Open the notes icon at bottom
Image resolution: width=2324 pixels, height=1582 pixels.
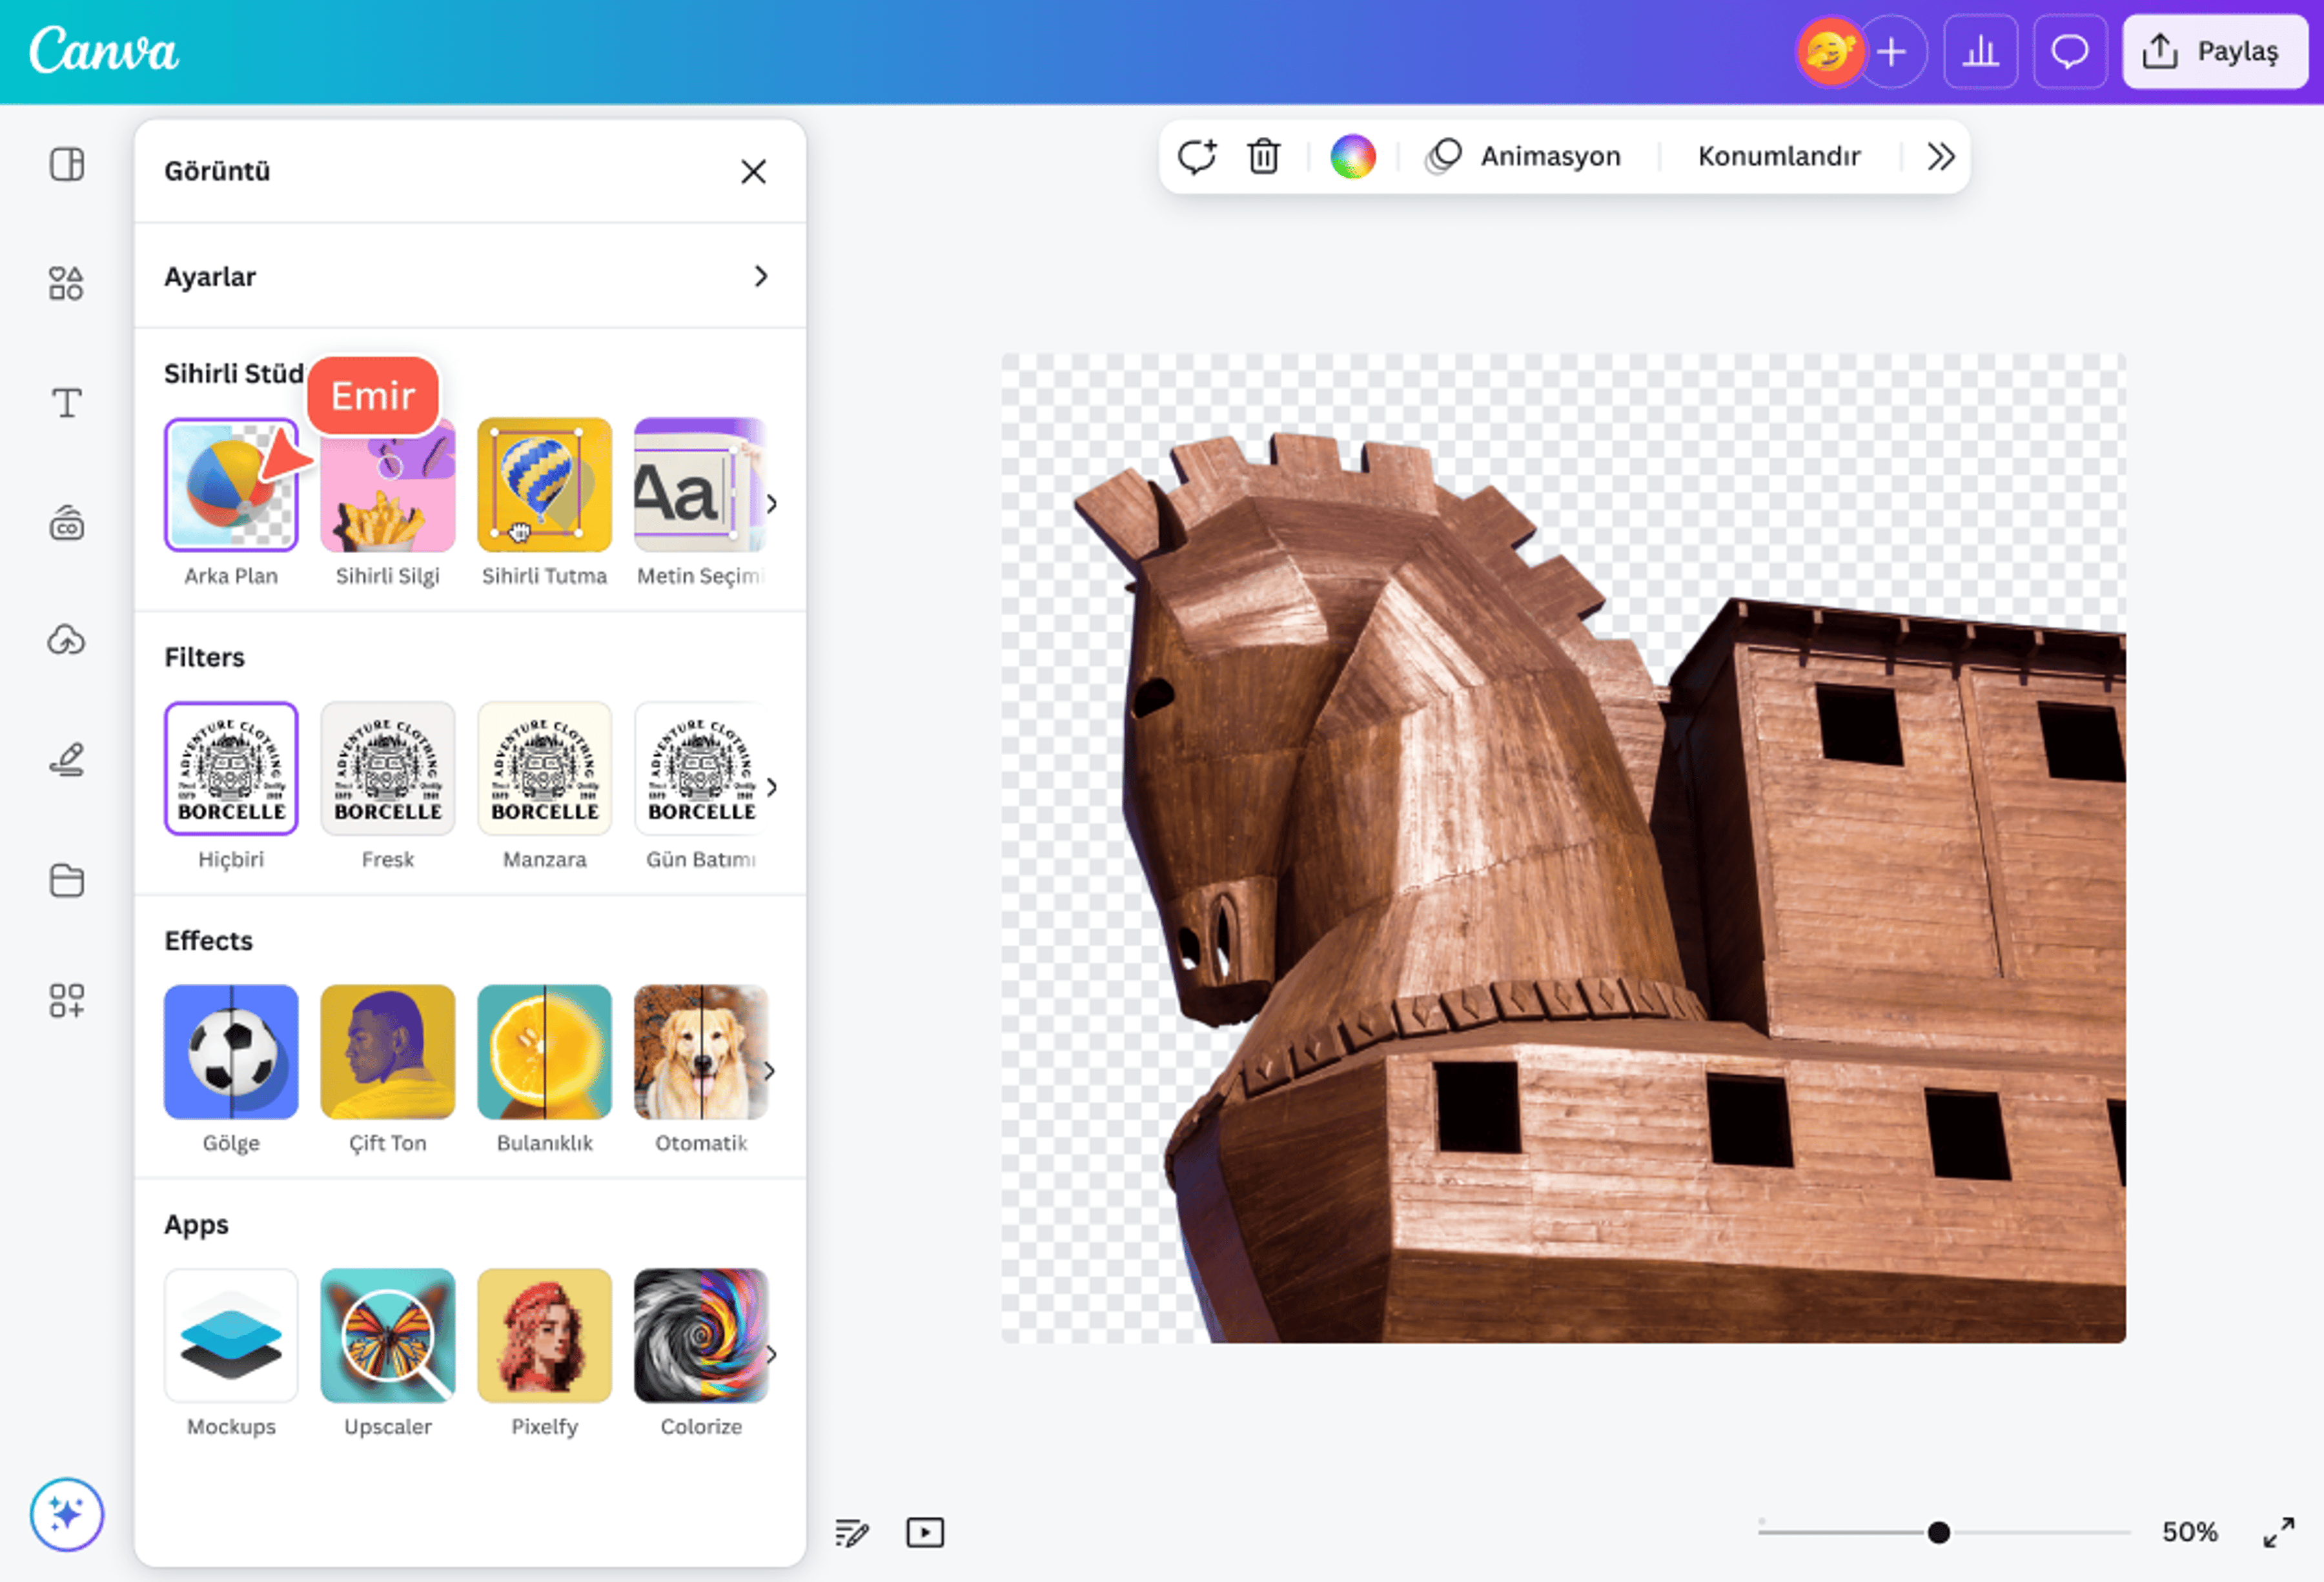pos(852,1532)
